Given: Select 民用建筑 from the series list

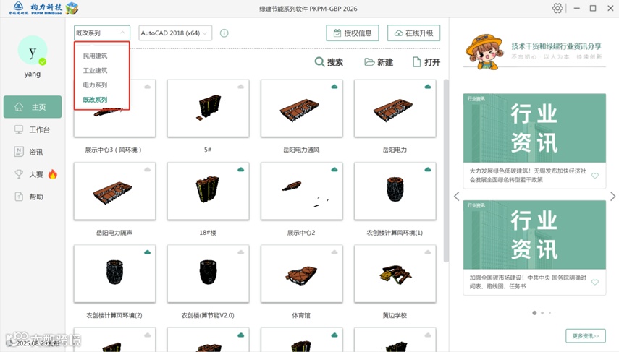Looking at the screenshot, I should coord(95,56).
